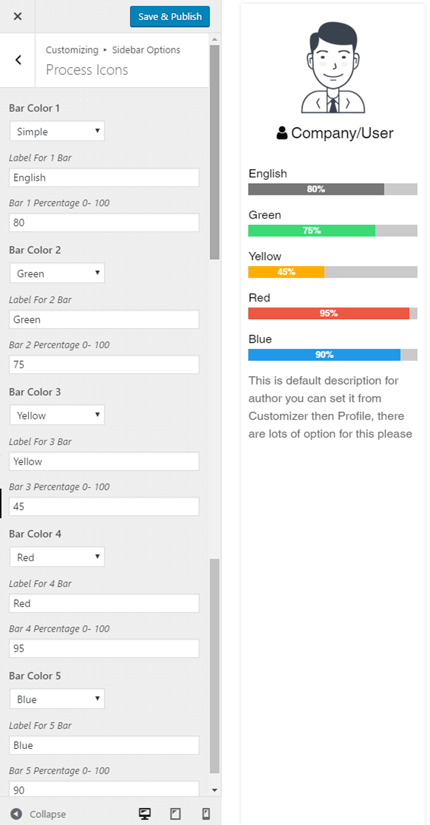
Task: Open the Bar Color 5 Blue dropdown
Action: pos(57,699)
